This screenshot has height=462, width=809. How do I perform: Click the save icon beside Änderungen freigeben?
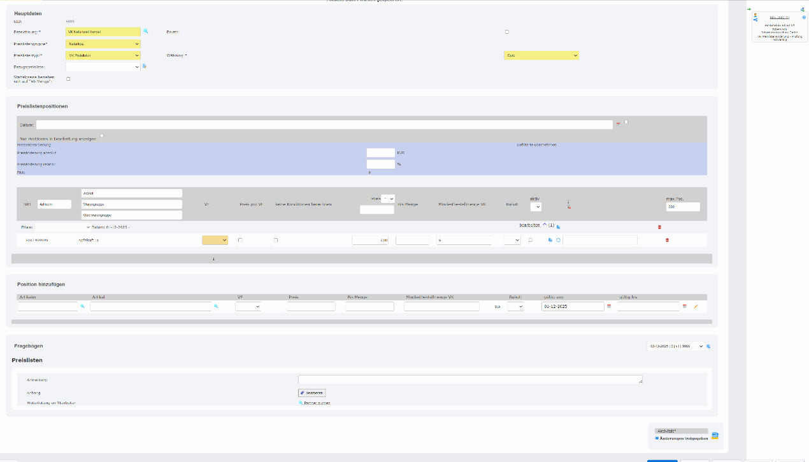pos(715,436)
